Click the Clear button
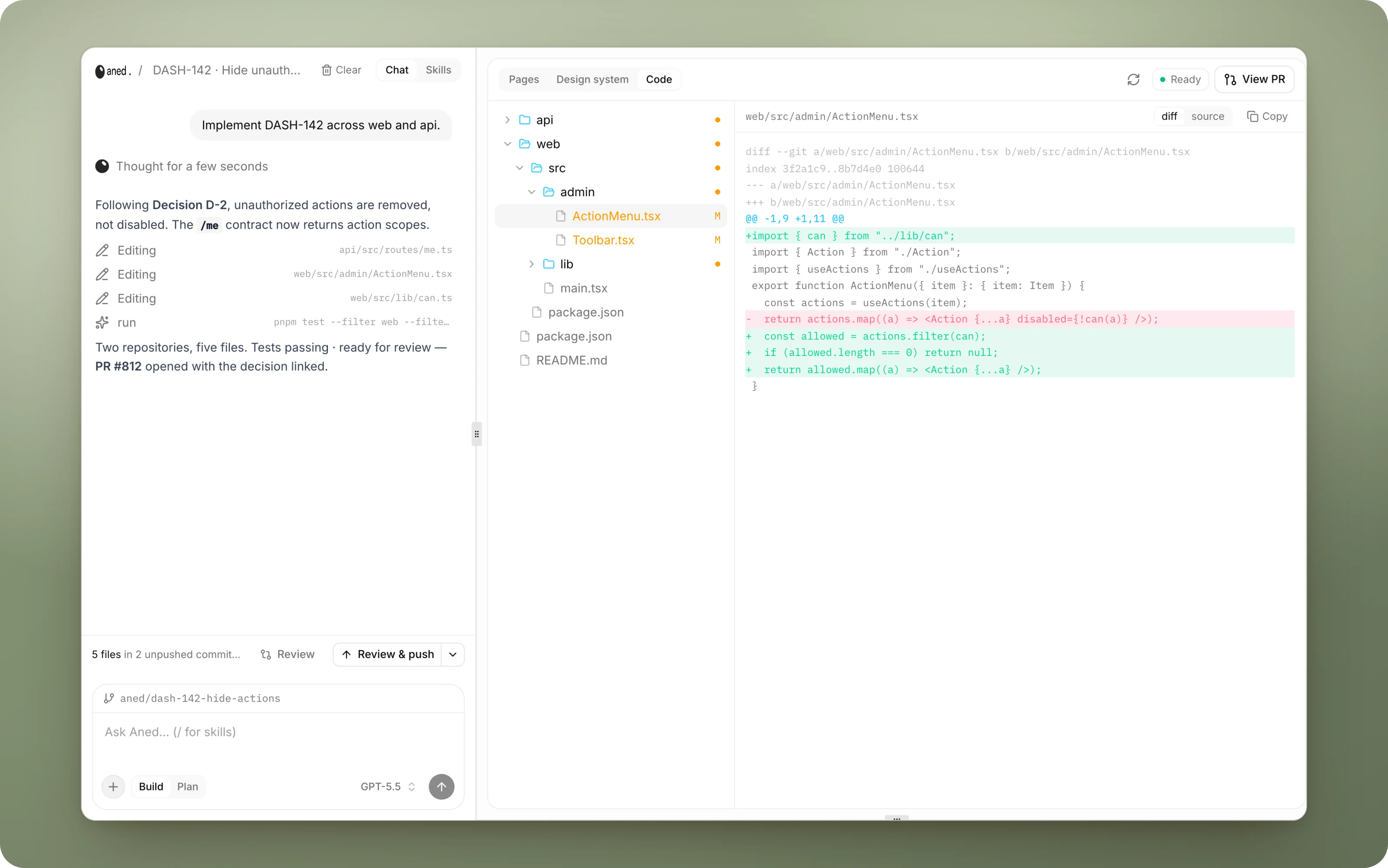The image size is (1388, 868). tap(341, 70)
